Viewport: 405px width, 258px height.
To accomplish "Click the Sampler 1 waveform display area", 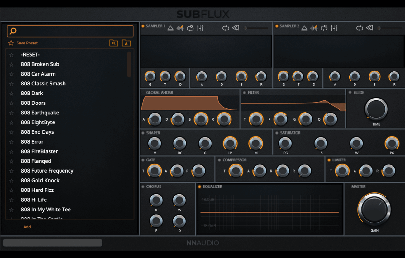I will click(x=206, y=52).
